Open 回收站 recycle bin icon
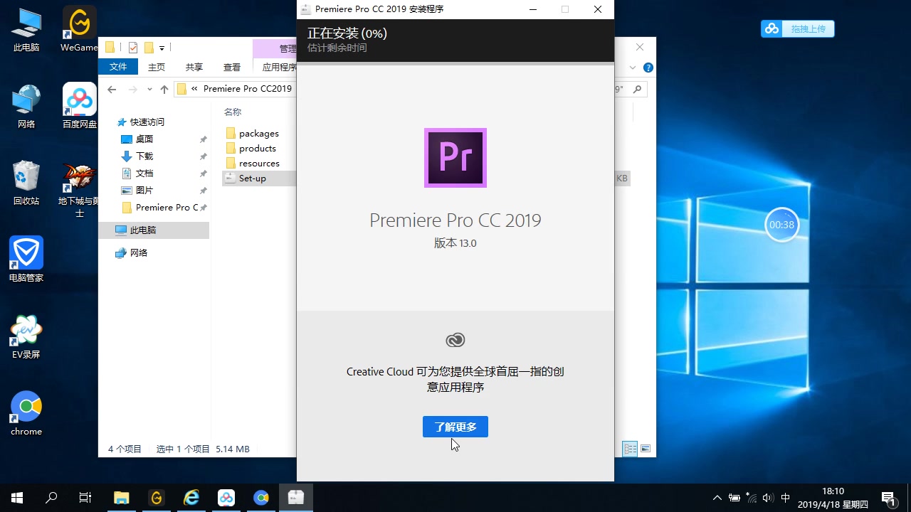The image size is (911, 512). click(26, 183)
